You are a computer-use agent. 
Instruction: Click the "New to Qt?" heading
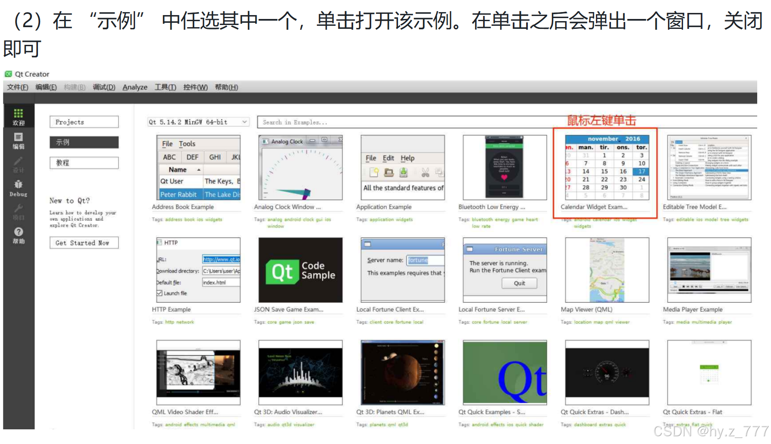69,200
